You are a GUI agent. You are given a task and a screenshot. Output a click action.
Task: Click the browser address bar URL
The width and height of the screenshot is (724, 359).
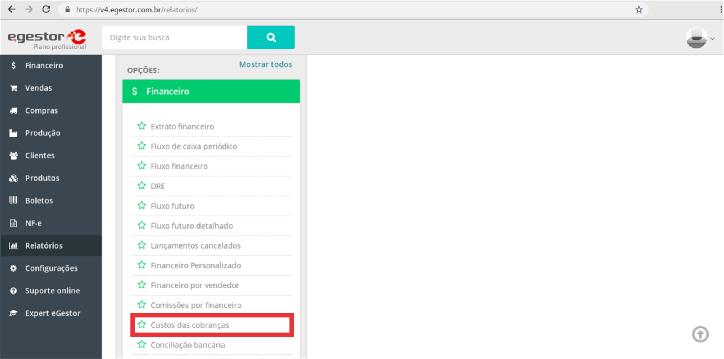tap(137, 10)
